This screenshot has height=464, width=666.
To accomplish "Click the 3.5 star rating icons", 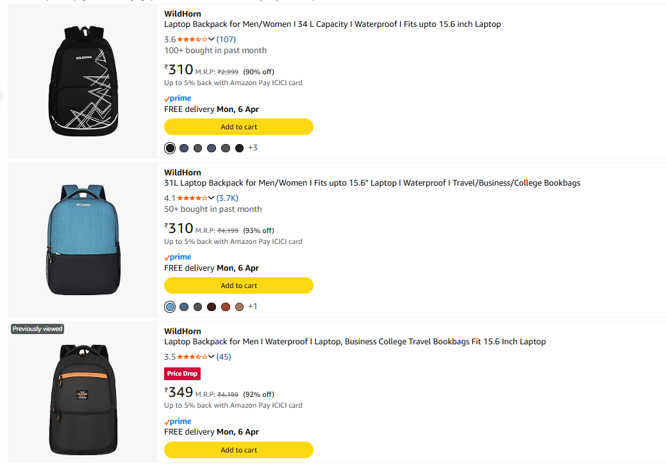I will [192, 356].
